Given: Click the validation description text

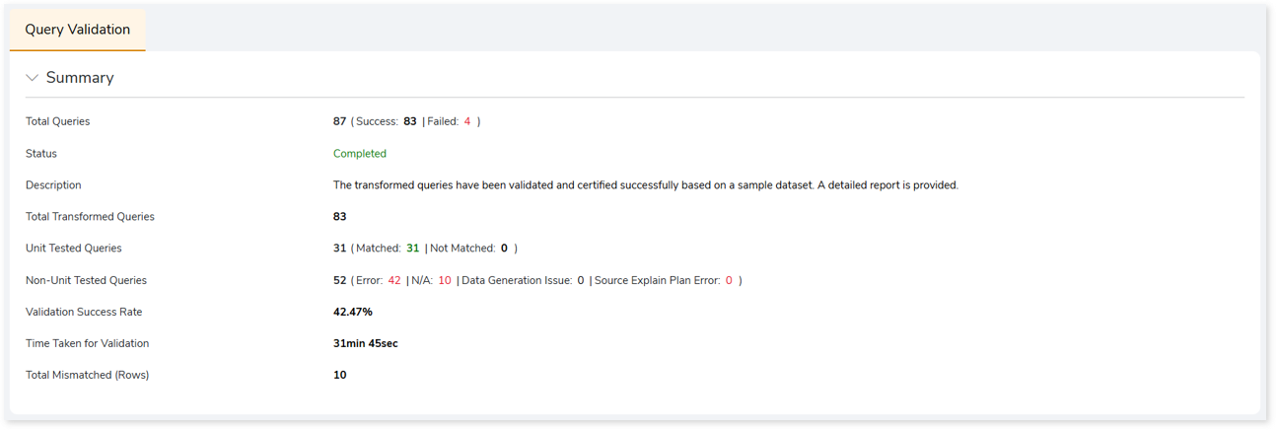Looking at the screenshot, I should point(646,185).
